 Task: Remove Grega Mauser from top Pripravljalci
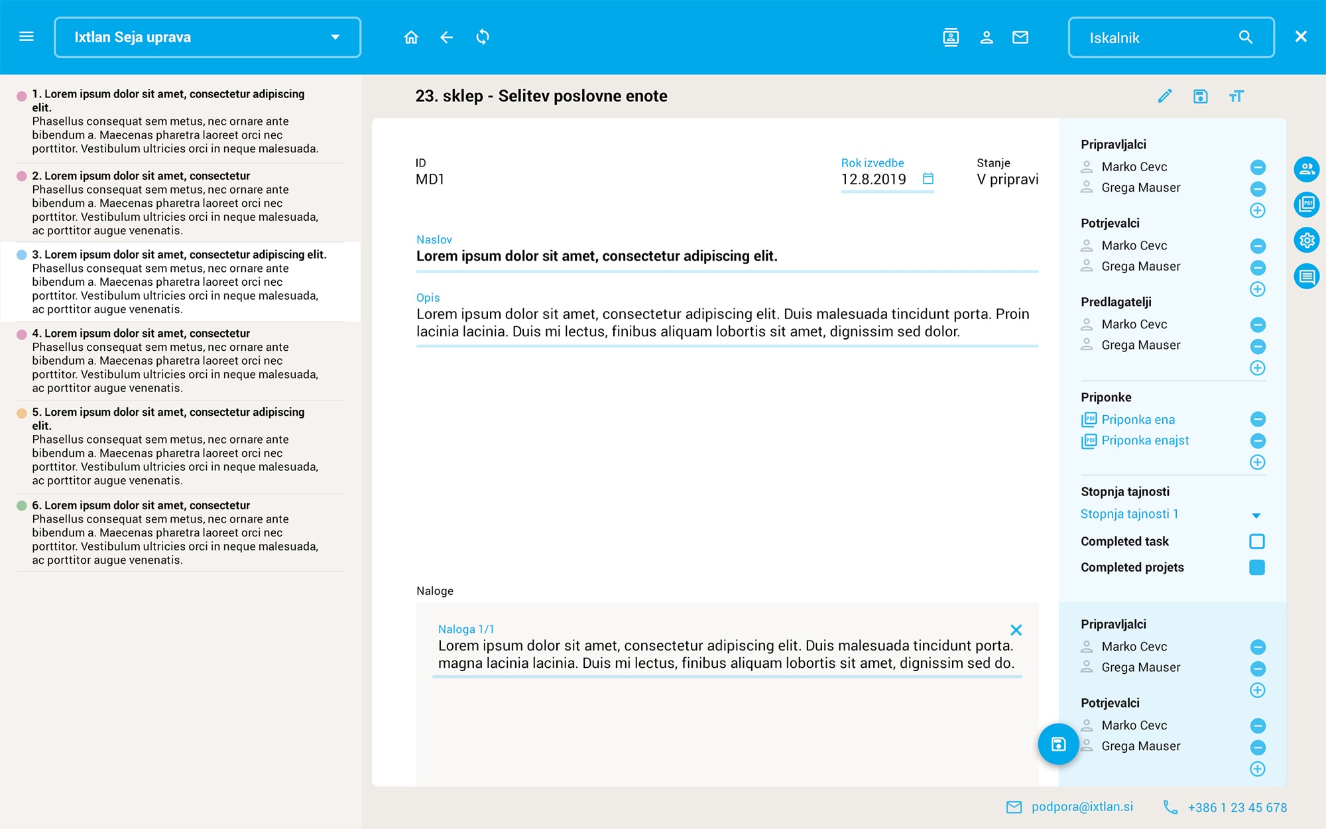pos(1258,189)
